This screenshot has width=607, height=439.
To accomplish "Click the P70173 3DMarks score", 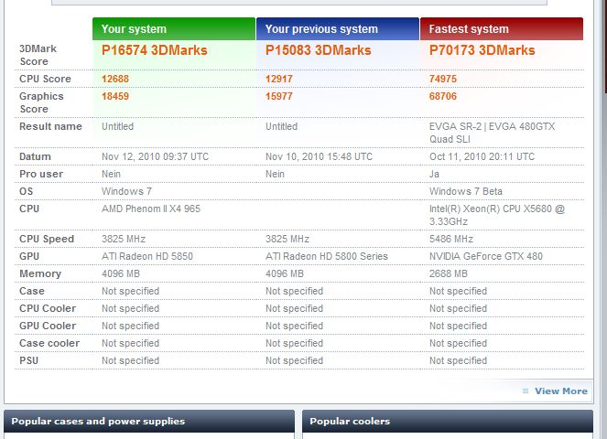I will [x=482, y=50].
